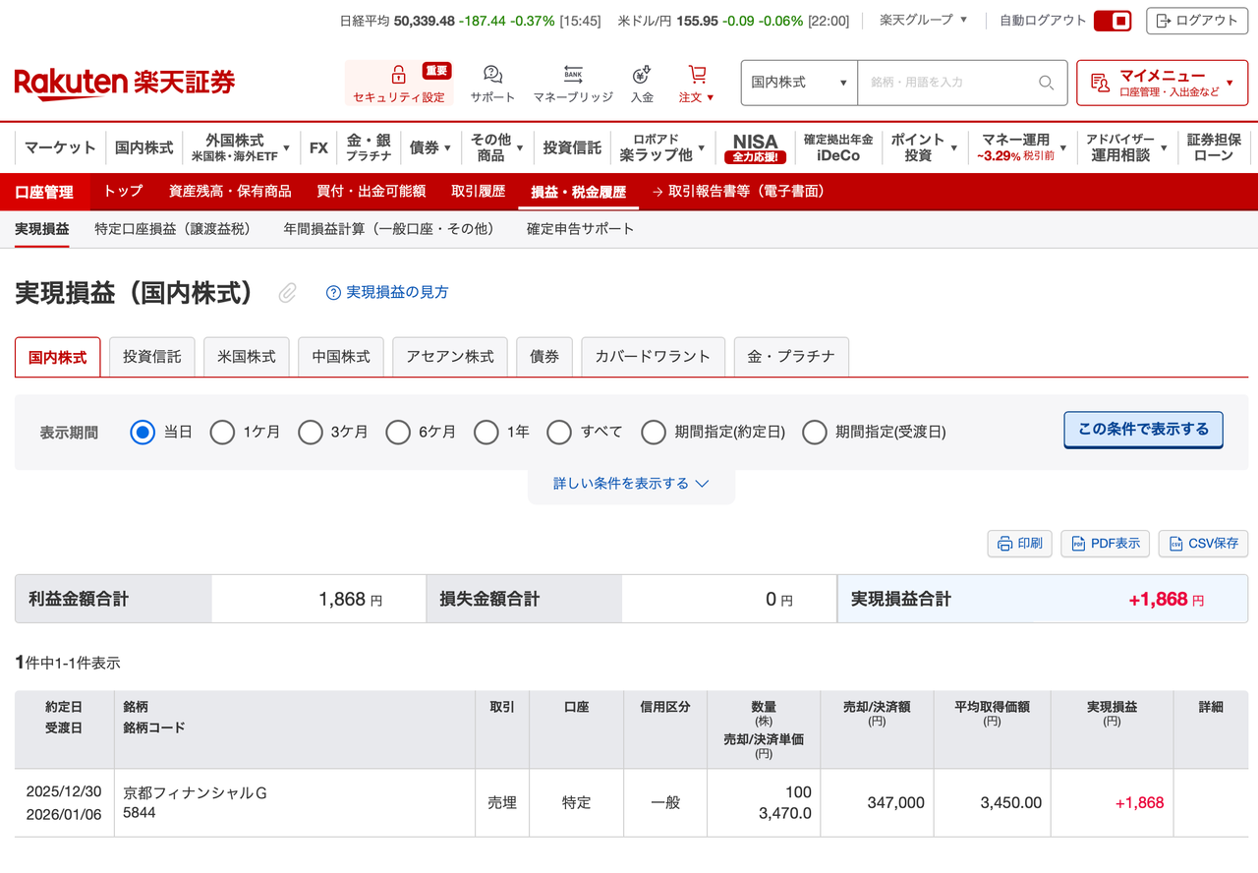Open the 国内株式 search category dropdown

pos(799,83)
